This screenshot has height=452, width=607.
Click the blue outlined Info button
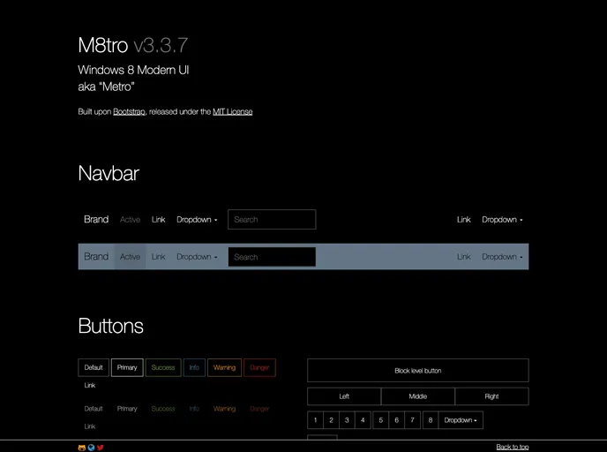194,367
